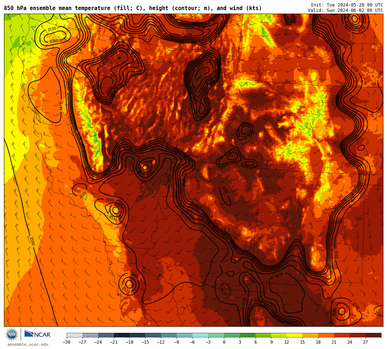The image size is (387, 349).
Task: Click the −24 colorbar tick label
Action: click(x=98, y=342)
